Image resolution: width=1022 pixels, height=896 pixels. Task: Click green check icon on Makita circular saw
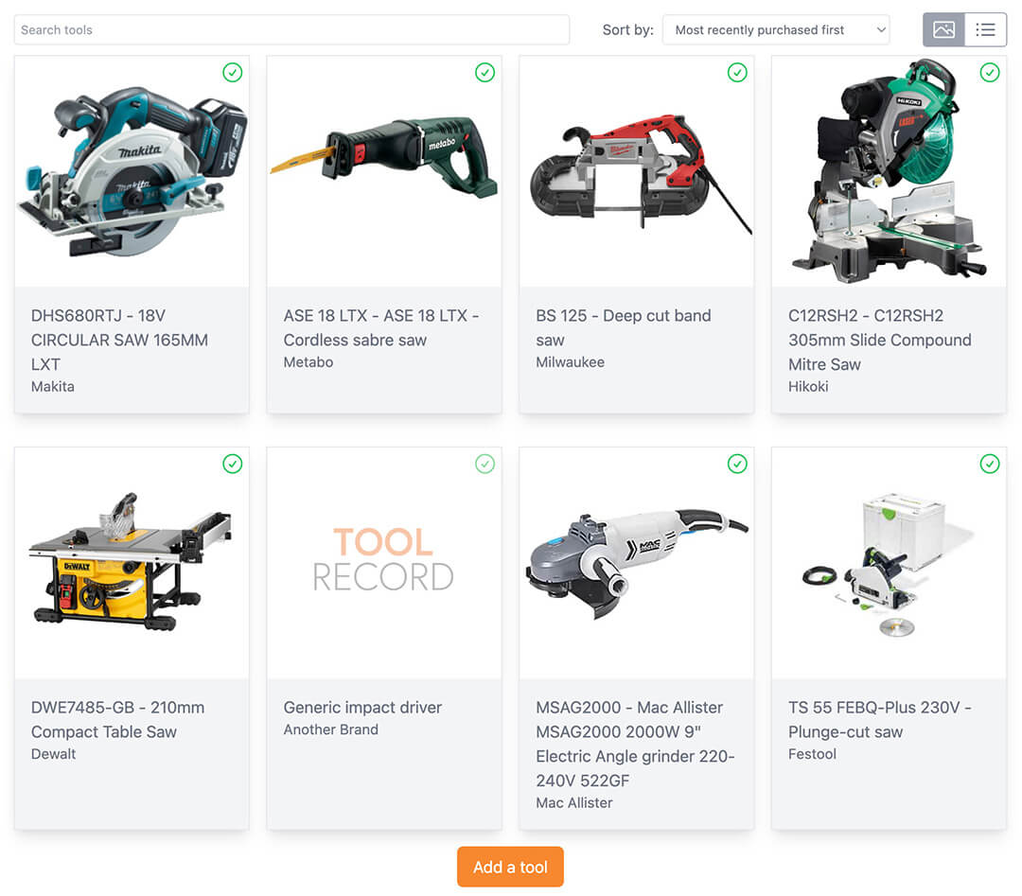[233, 72]
